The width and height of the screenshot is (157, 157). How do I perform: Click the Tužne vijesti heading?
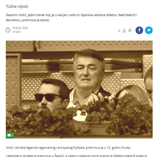coord(17,6)
